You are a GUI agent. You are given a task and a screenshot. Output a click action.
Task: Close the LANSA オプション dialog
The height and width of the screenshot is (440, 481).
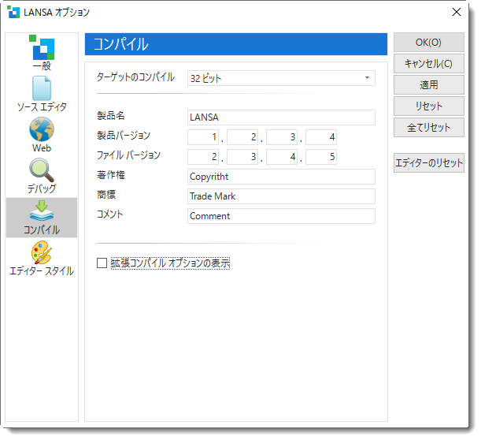pos(457,12)
